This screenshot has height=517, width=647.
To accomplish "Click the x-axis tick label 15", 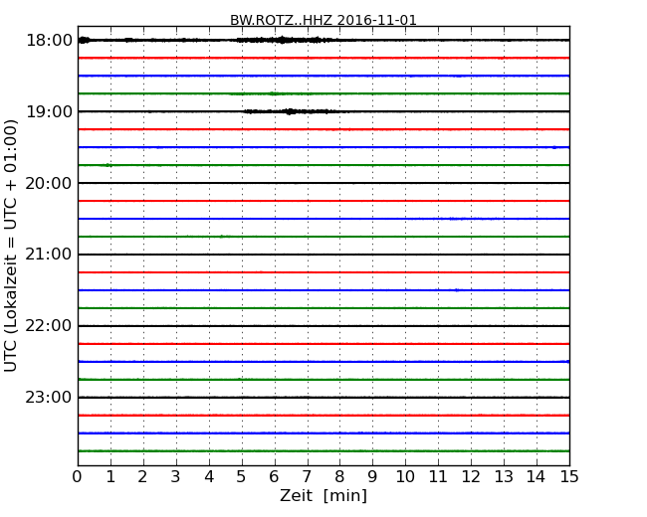I will 569,476.
